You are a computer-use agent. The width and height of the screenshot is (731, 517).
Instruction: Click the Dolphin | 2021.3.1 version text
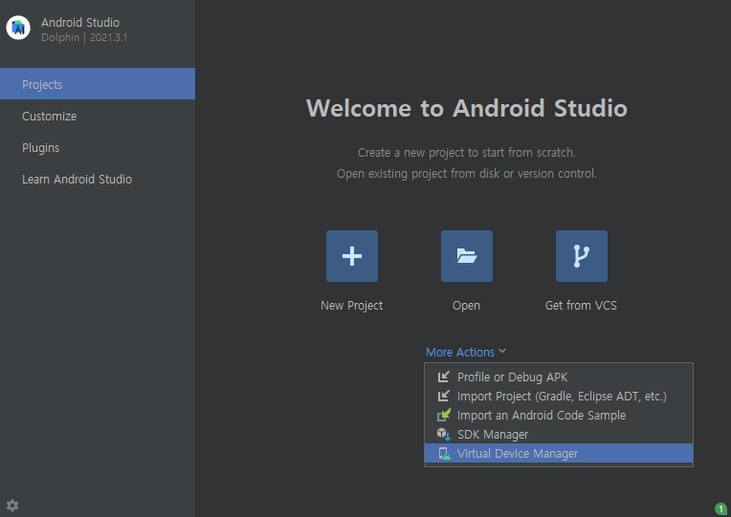pos(84,37)
